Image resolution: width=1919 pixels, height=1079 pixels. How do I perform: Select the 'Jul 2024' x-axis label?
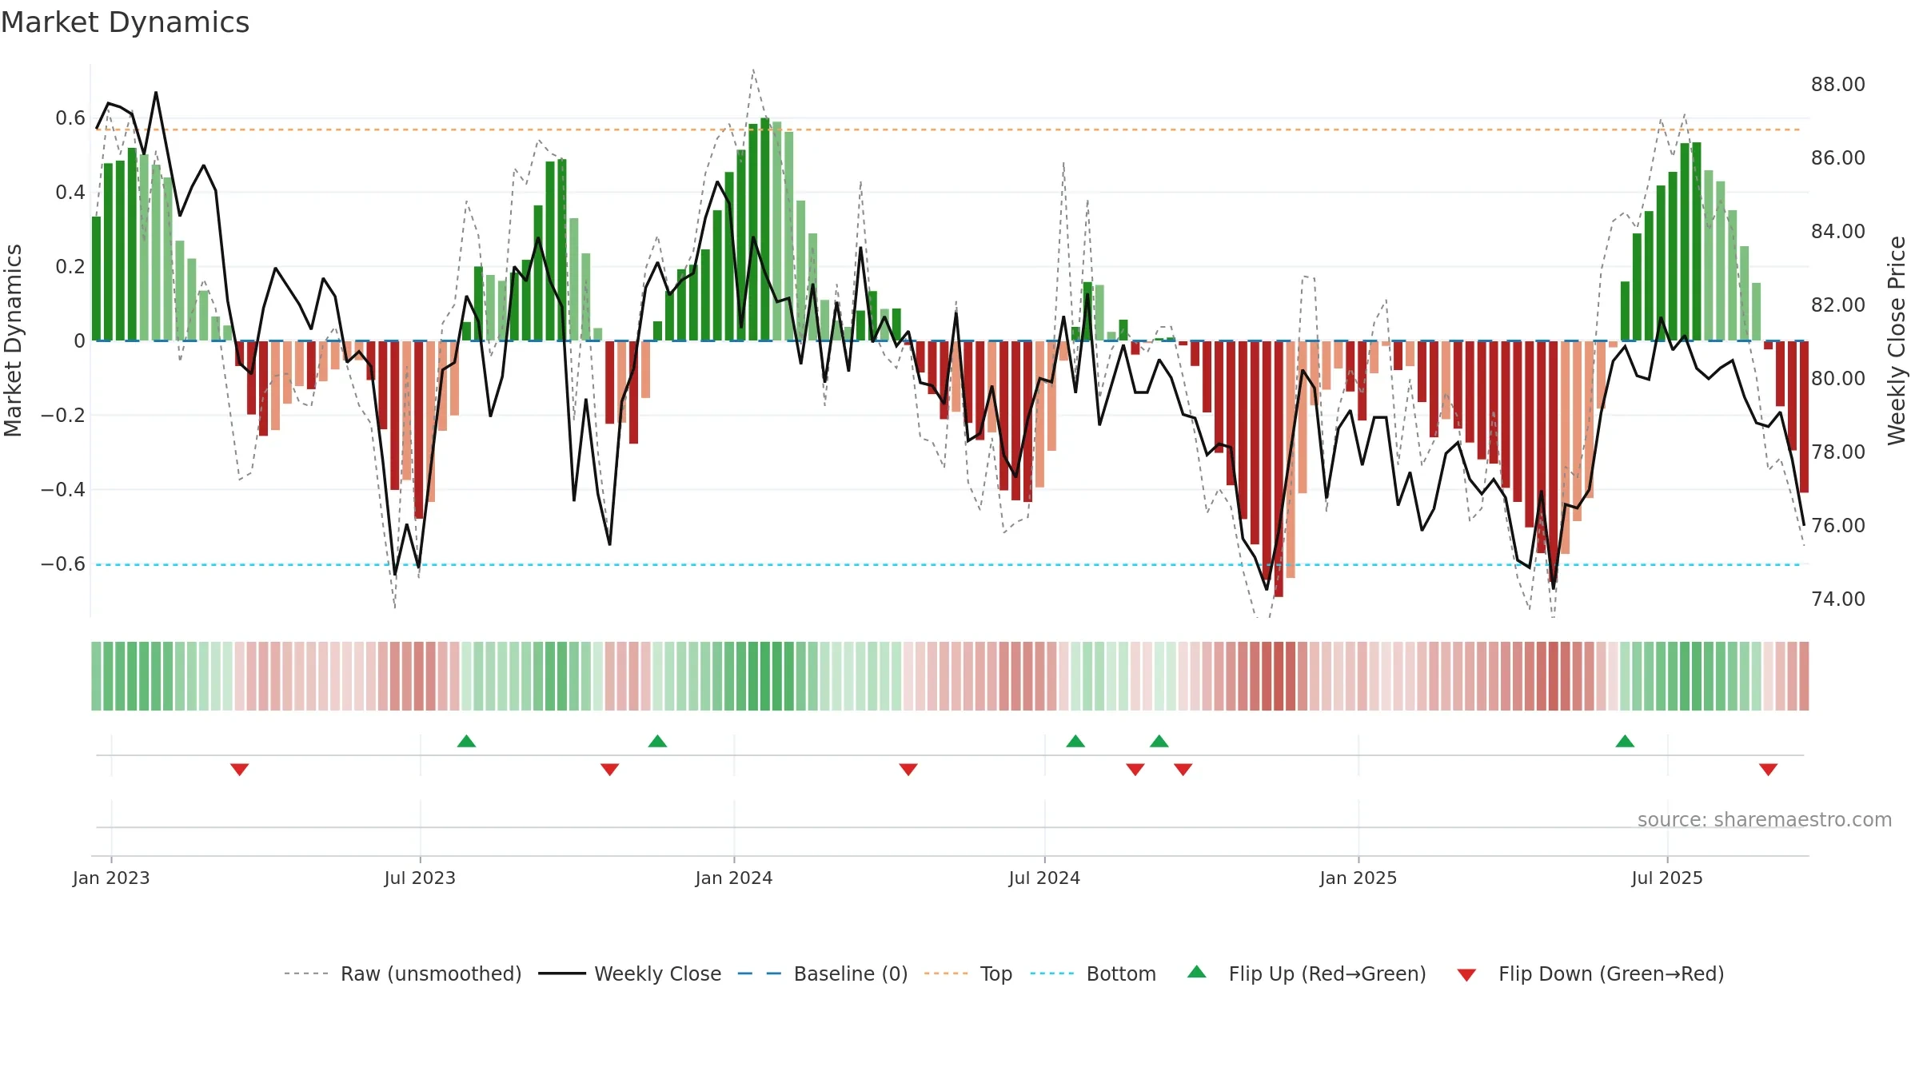(x=1044, y=878)
